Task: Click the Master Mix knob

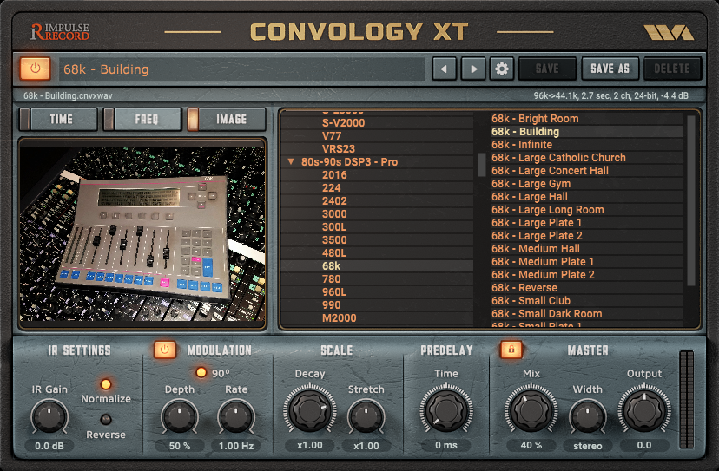Action: [531, 410]
